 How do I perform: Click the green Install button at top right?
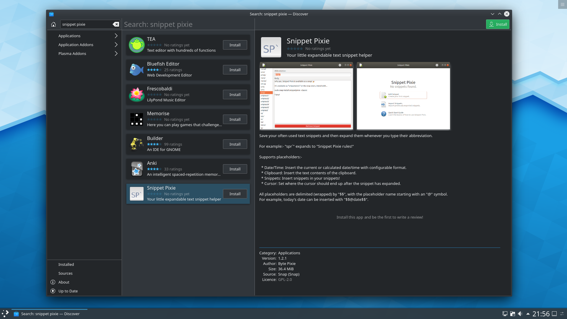(x=498, y=24)
